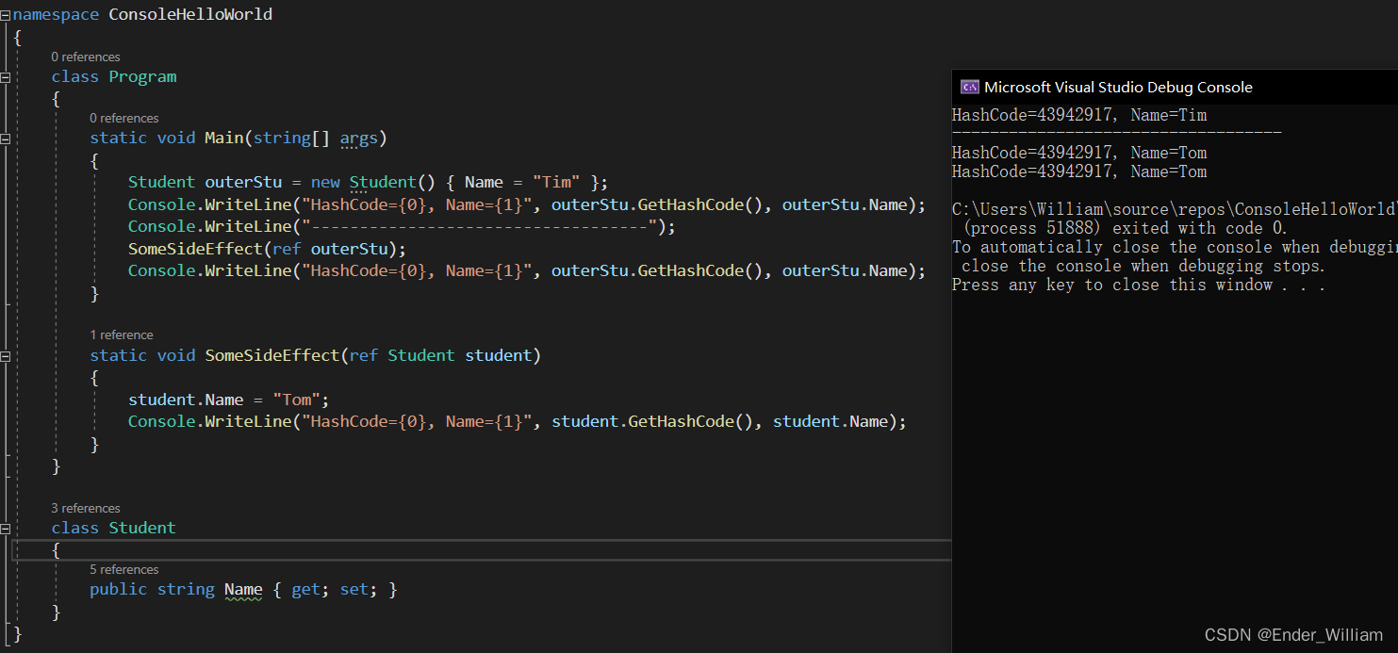Collapse the class Program block

click(x=6, y=77)
